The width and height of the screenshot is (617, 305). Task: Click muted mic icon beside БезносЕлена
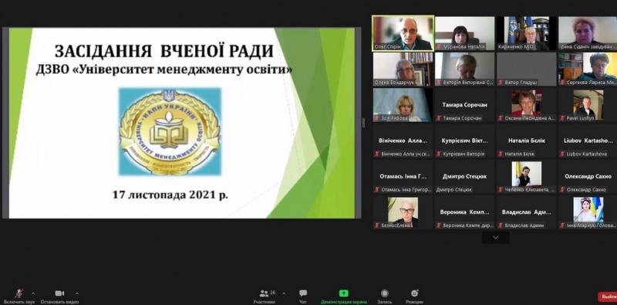point(377,225)
